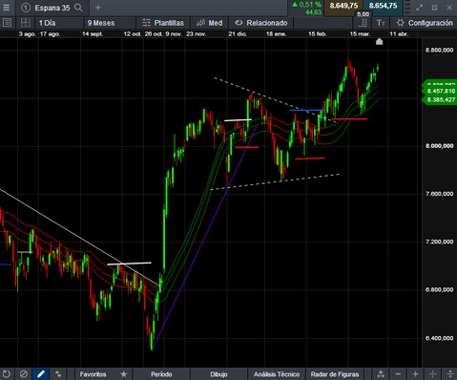Select the pencil drawing tool
The width and height of the screenshot is (457, 380).
point(41,374)
